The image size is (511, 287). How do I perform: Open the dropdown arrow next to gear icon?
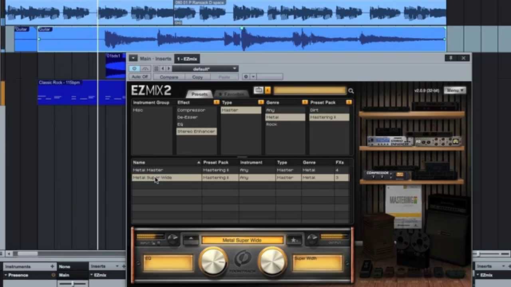click(254, 77)
